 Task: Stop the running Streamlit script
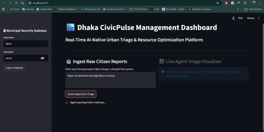(x=240, y=18)
